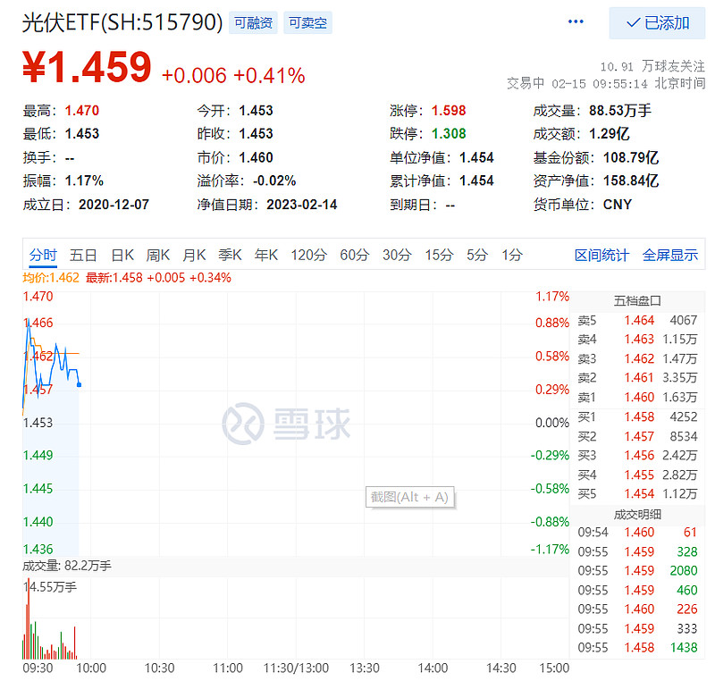Open the more options ellipsis icon
The width and height of the screenshot is (715, 681).
[575, 21]
